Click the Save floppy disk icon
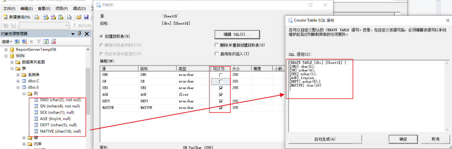This screenshot has height=149, width=452. [85, 17]
